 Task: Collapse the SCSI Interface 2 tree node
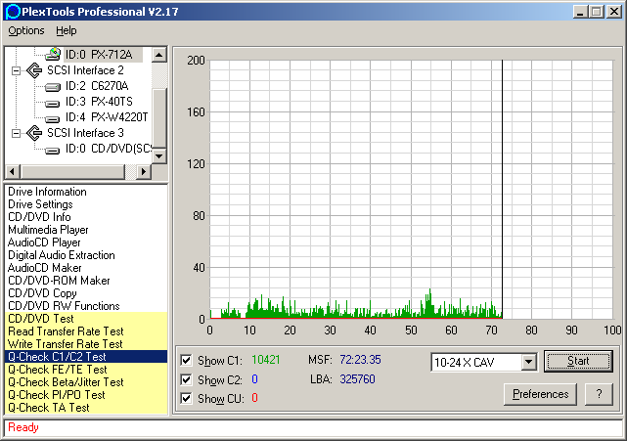click(16, 70)
